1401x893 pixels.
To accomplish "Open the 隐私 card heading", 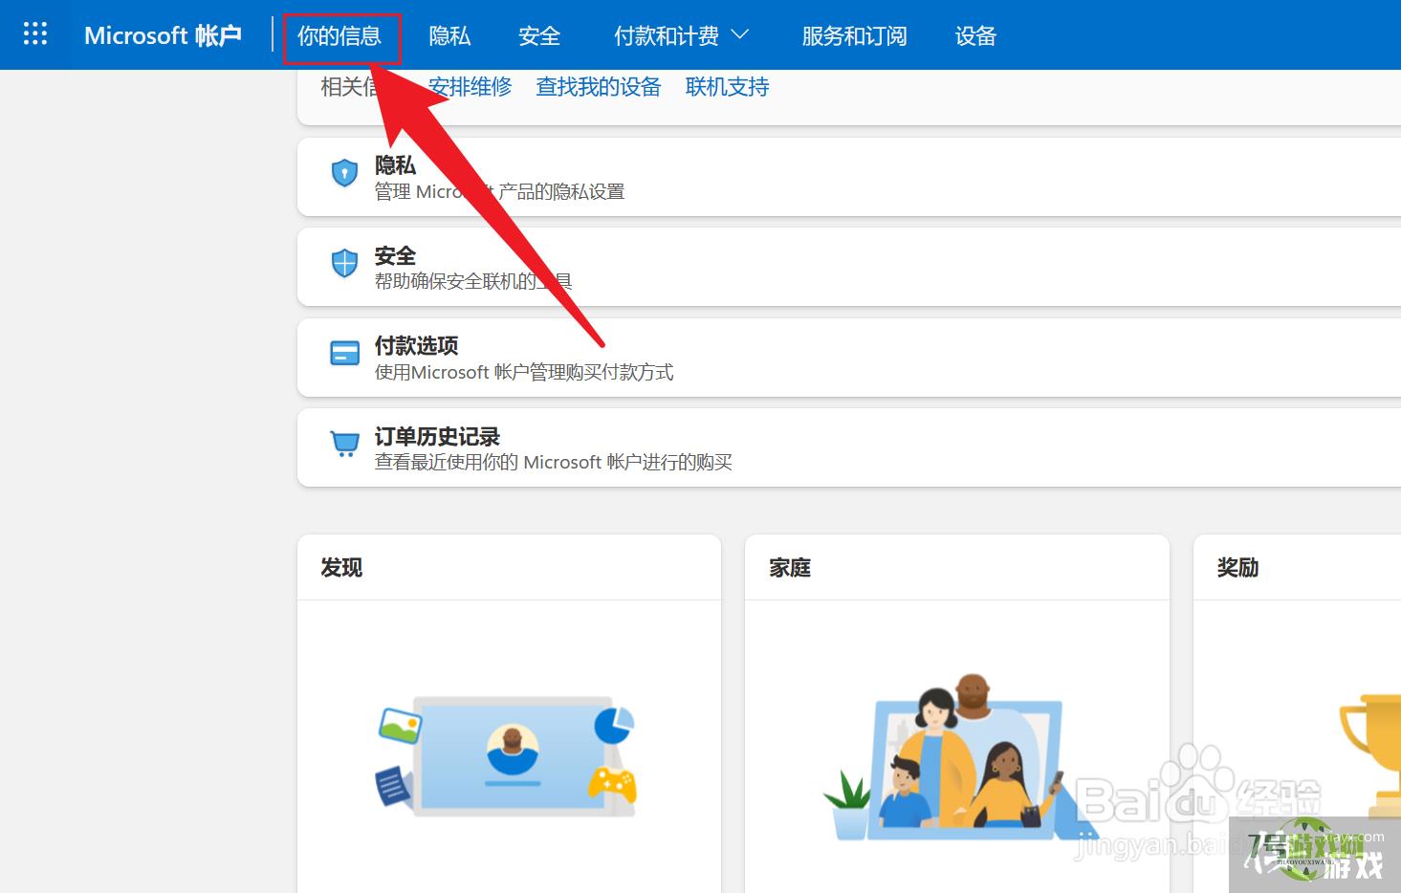I will [x=395, y=164].
